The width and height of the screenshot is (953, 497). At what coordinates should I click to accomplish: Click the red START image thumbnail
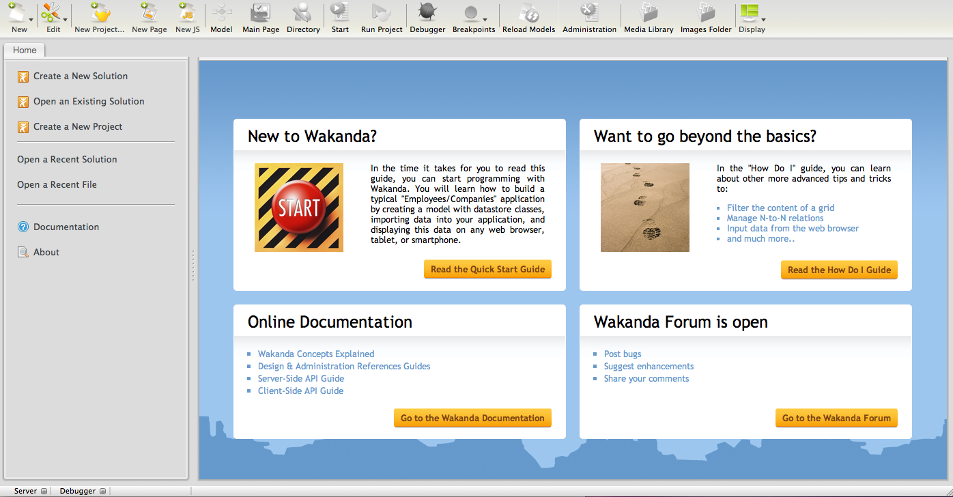tap(299, 208)
